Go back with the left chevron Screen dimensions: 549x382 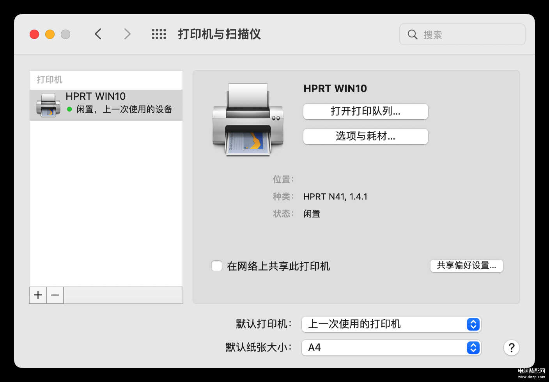[98, 34]
